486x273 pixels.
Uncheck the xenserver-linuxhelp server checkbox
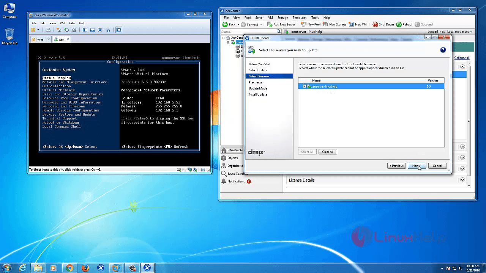304,86
